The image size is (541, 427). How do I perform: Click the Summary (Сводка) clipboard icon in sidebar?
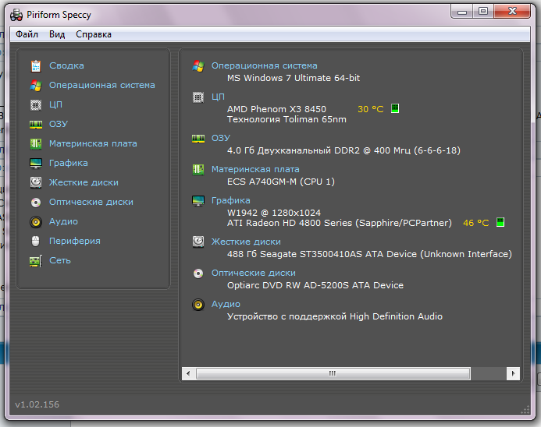pyautogui.click(x=35, y=66)
